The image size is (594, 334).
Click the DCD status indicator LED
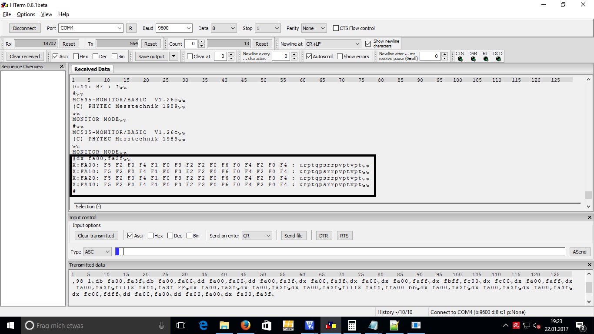pos(498,59)
